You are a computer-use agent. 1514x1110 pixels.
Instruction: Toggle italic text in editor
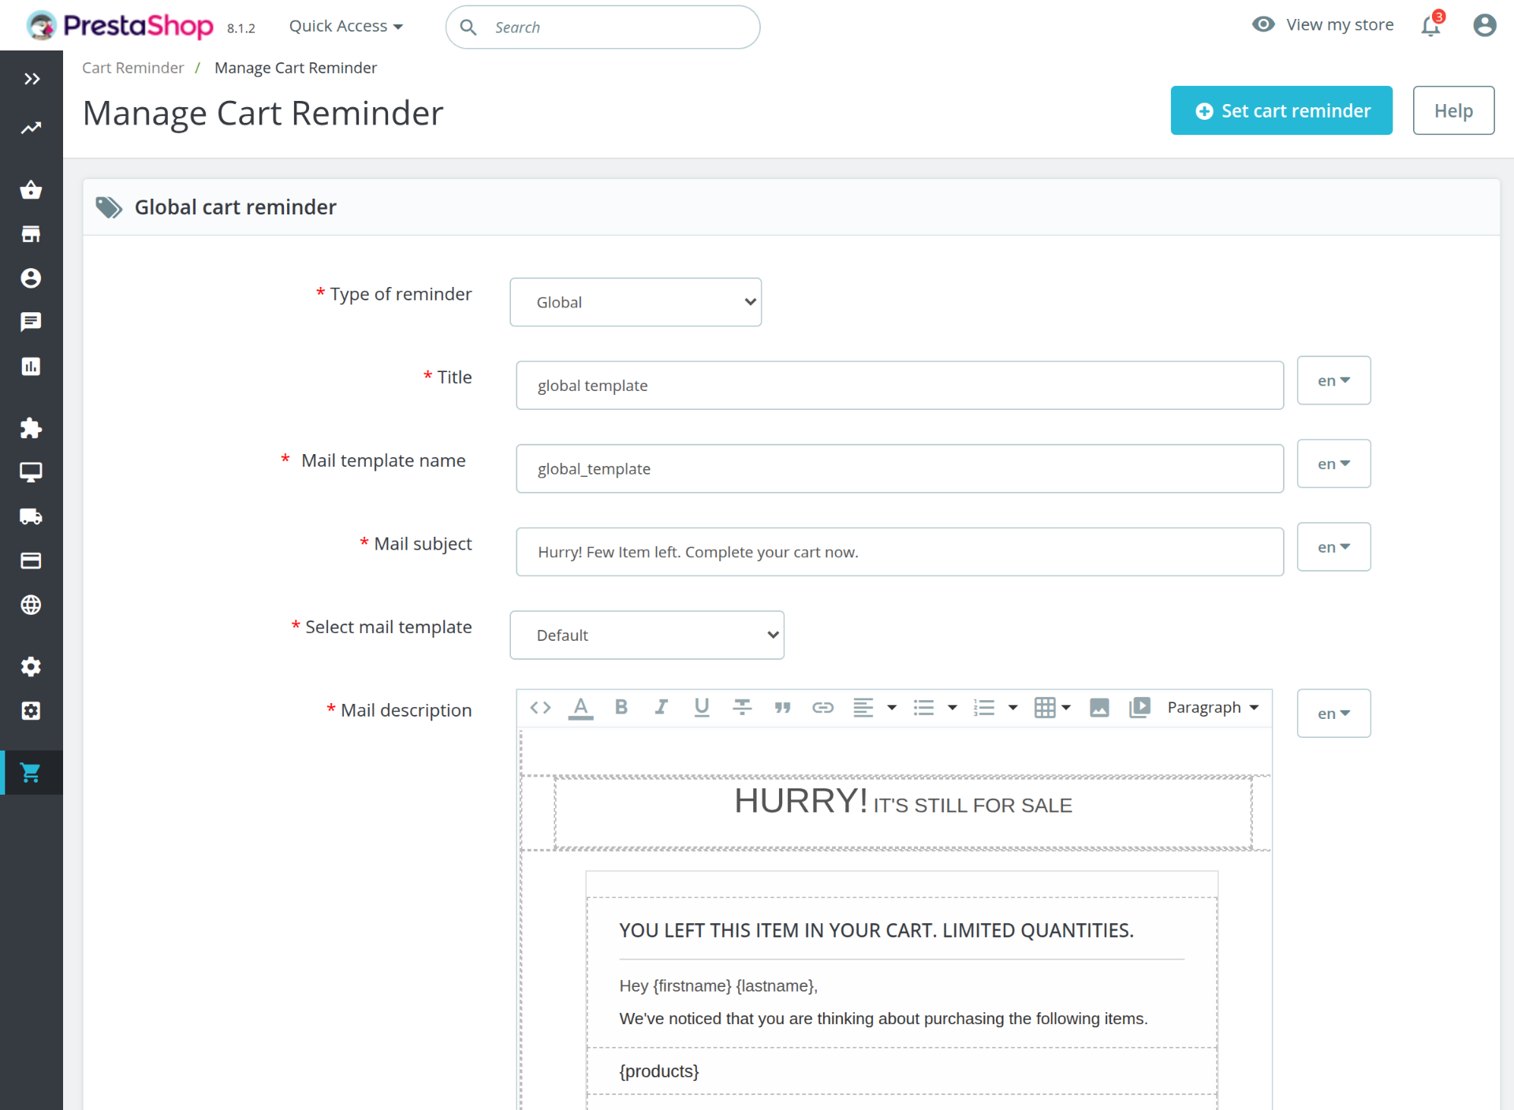point(661,707)
